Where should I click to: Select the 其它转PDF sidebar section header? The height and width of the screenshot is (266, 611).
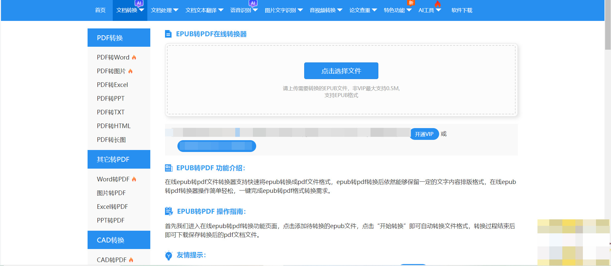119,159
